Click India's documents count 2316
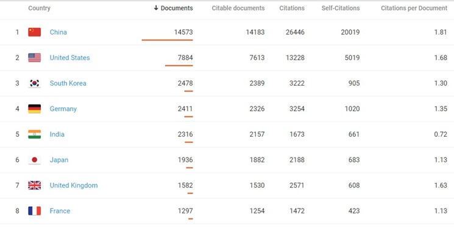454x228 pixels. click(185, 134)
